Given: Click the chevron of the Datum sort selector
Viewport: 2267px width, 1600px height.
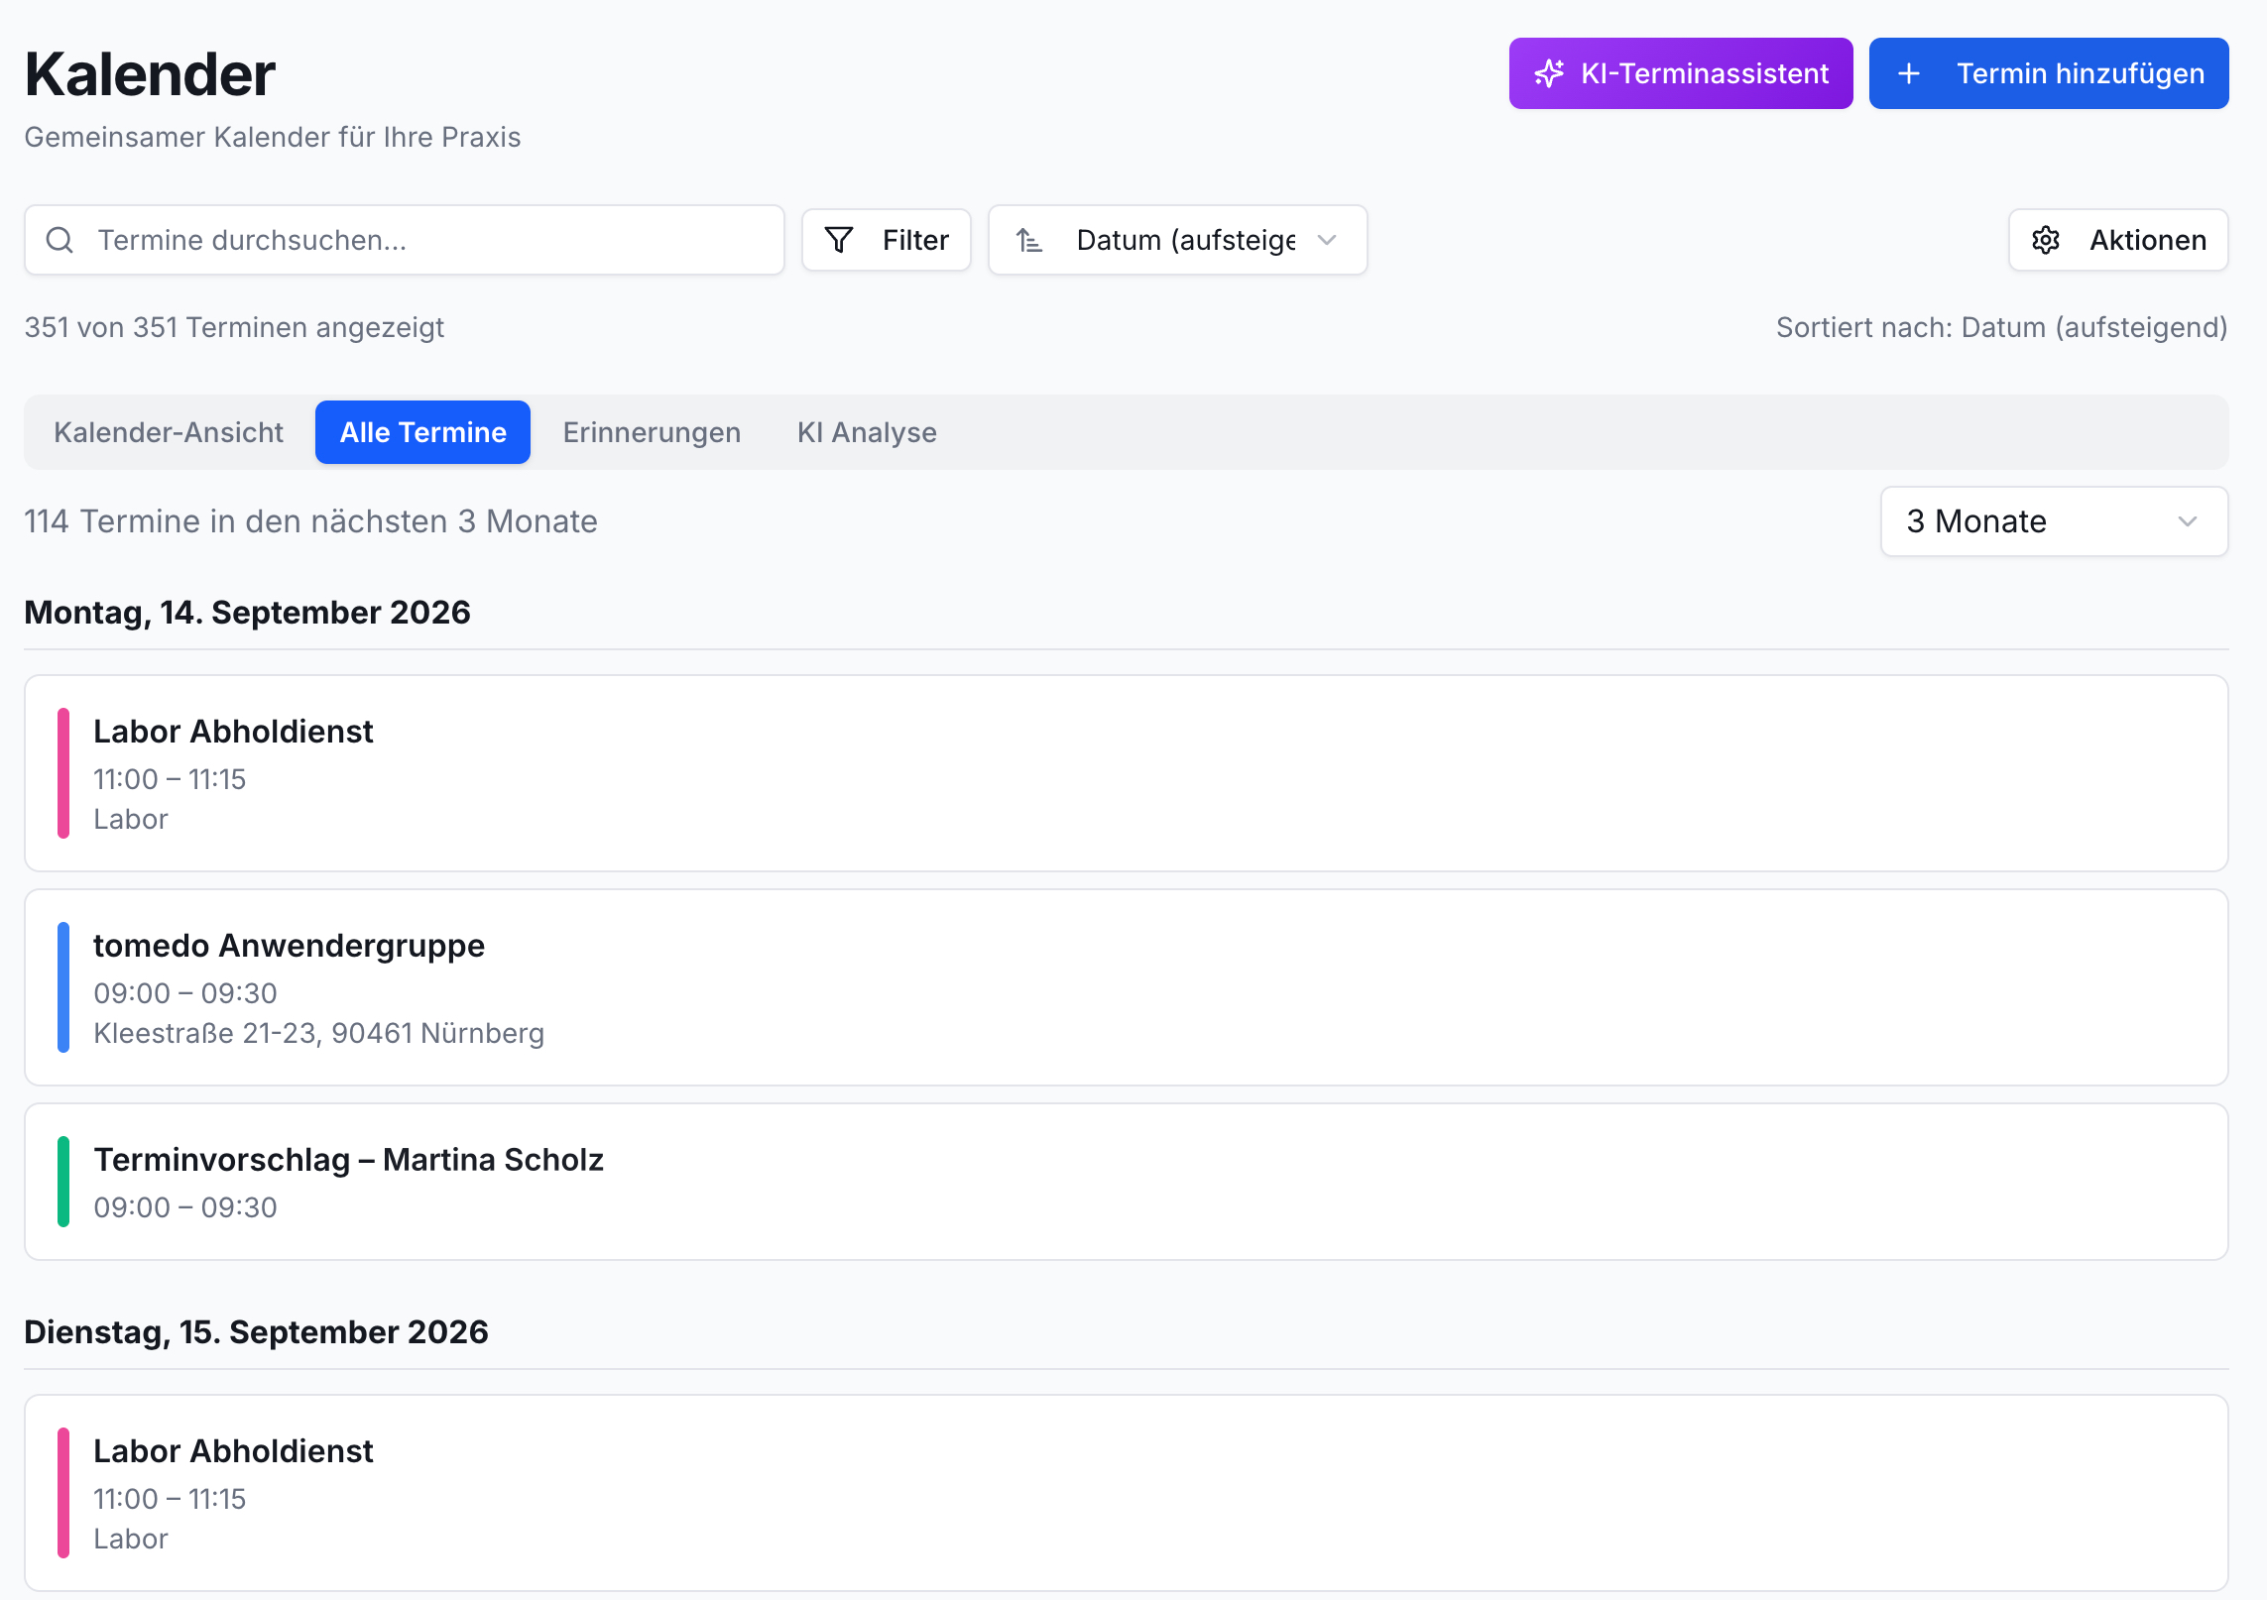Looking at the screenshot, I should 1327,240.
